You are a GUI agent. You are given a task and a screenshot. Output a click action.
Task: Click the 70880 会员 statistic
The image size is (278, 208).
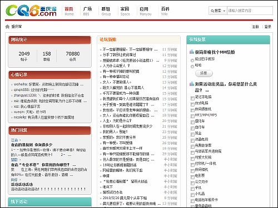coord(73,56)
